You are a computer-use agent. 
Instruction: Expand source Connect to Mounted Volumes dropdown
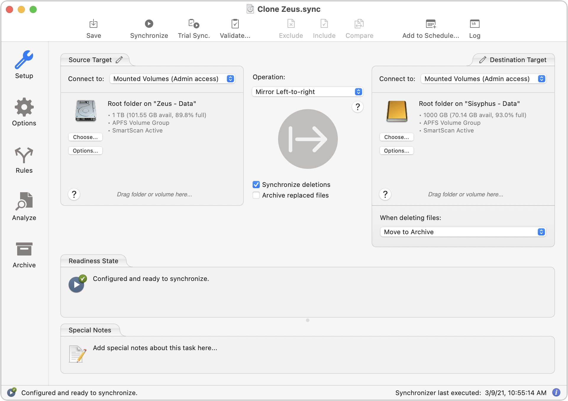(x=172, y=79)
